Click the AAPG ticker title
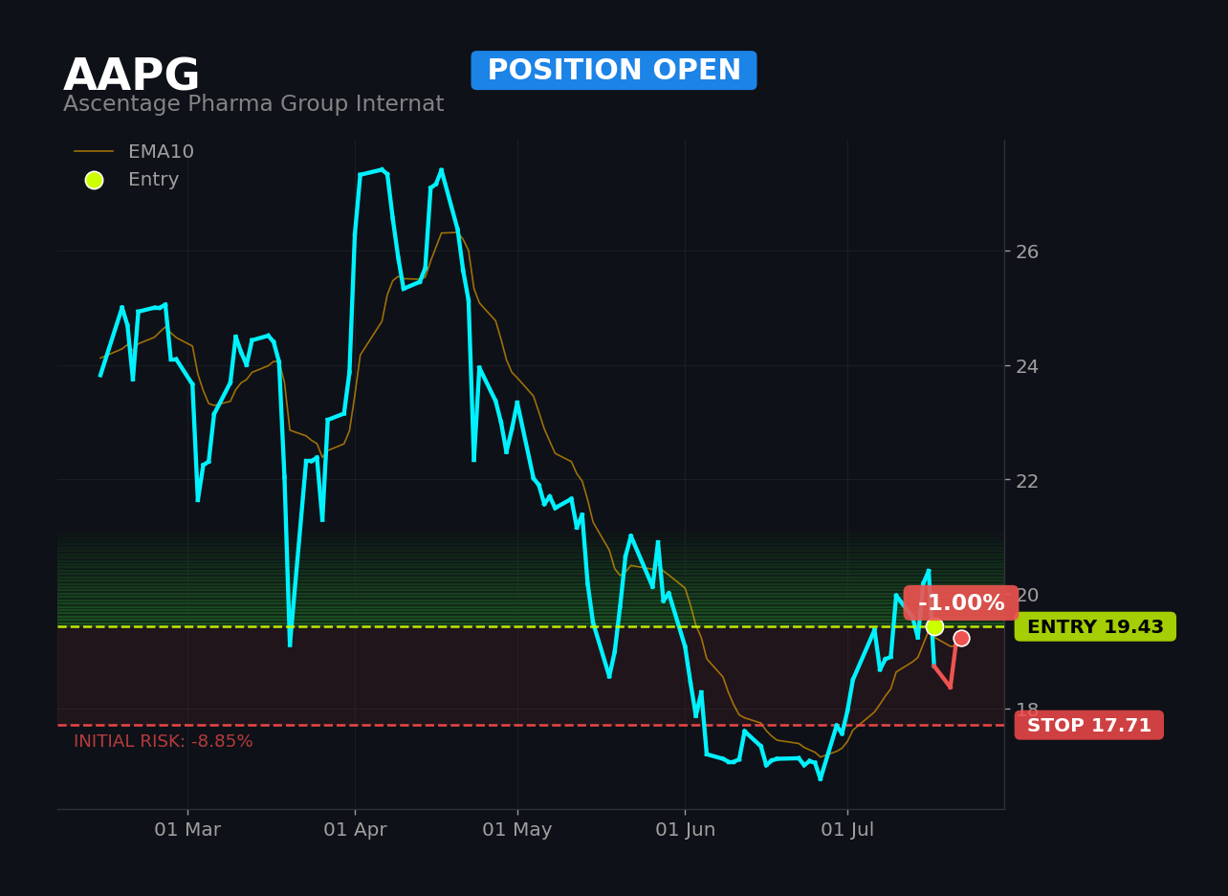Image resolution: width=1228 pixels, height=896 pixels. tap(131, 76)
